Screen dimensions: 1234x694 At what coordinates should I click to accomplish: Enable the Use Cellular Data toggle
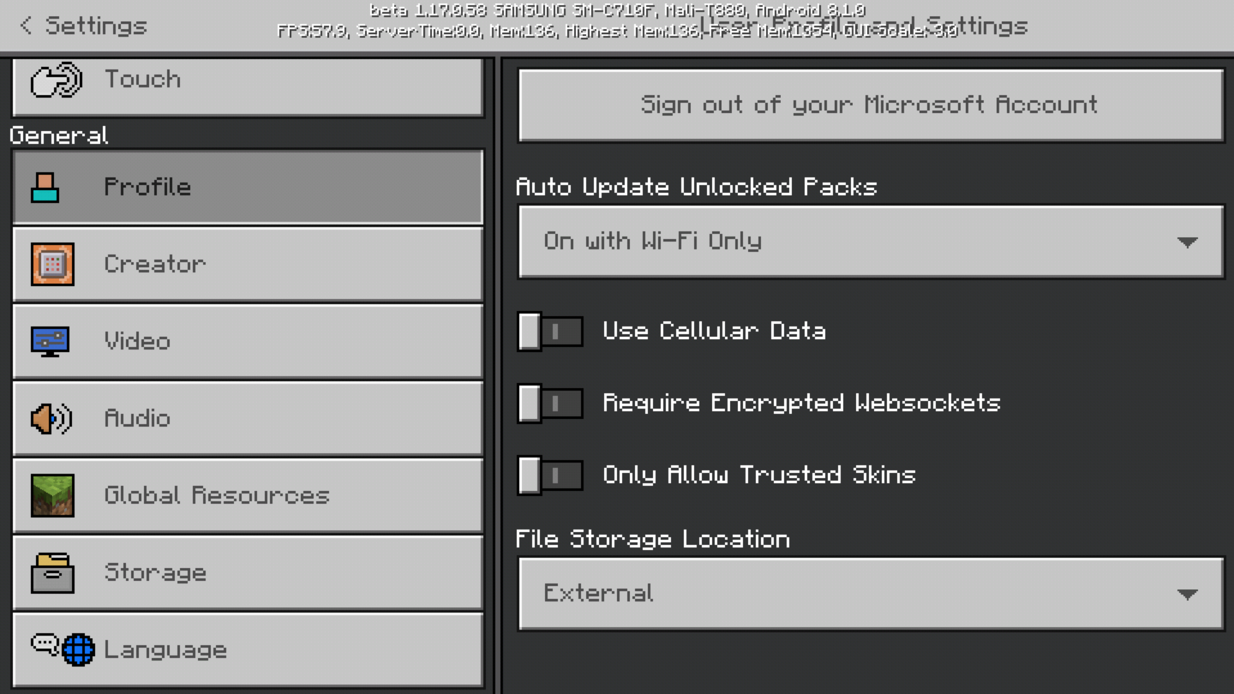tap(550, 332)
